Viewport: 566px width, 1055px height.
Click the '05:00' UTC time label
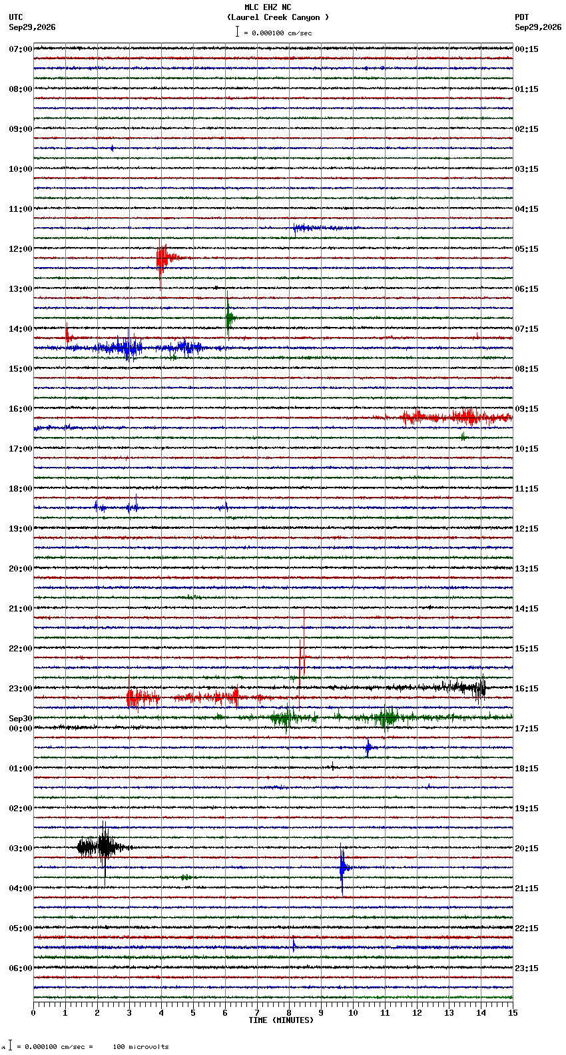tap(21, 928)
